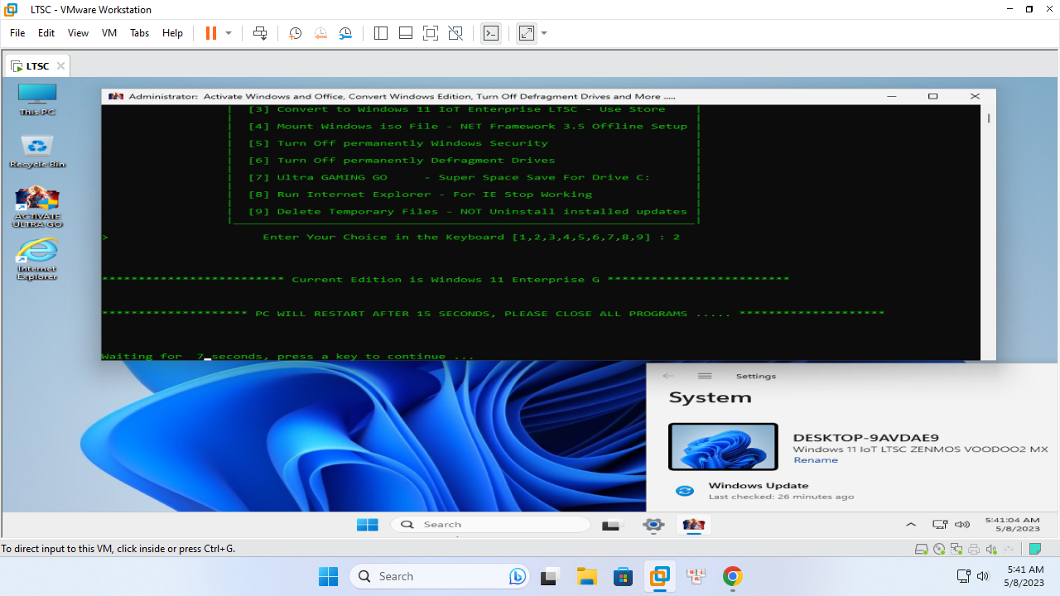Screen dimensions: 1060x596
Task: Show or hide the library sidebar
Action: click(x=381, y=33)
